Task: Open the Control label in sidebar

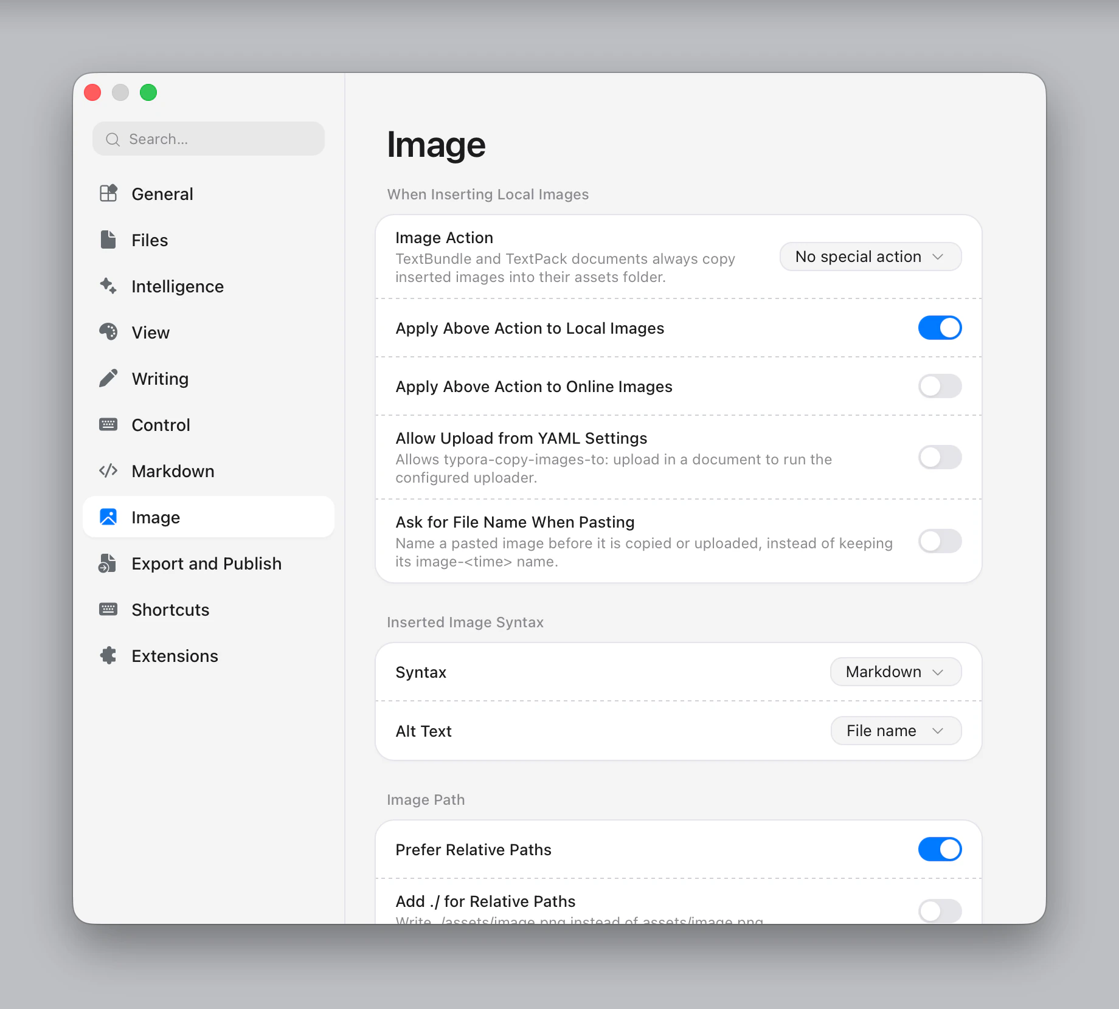Action: 161,425
